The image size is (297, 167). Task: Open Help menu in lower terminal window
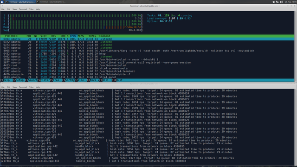tap(38, 87)
